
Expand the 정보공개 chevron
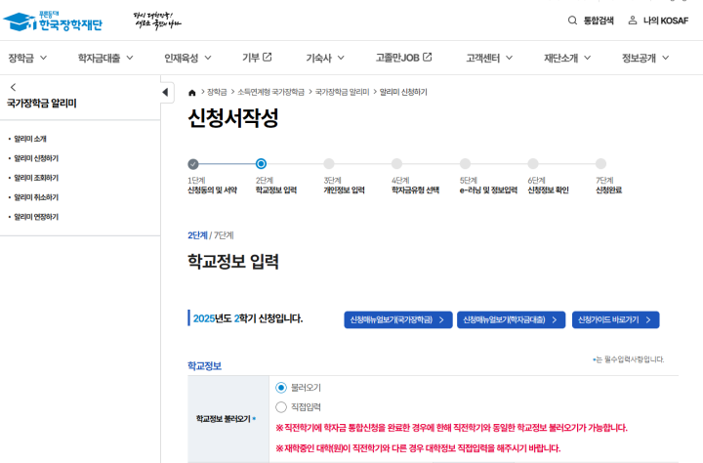tap(665, 58)
